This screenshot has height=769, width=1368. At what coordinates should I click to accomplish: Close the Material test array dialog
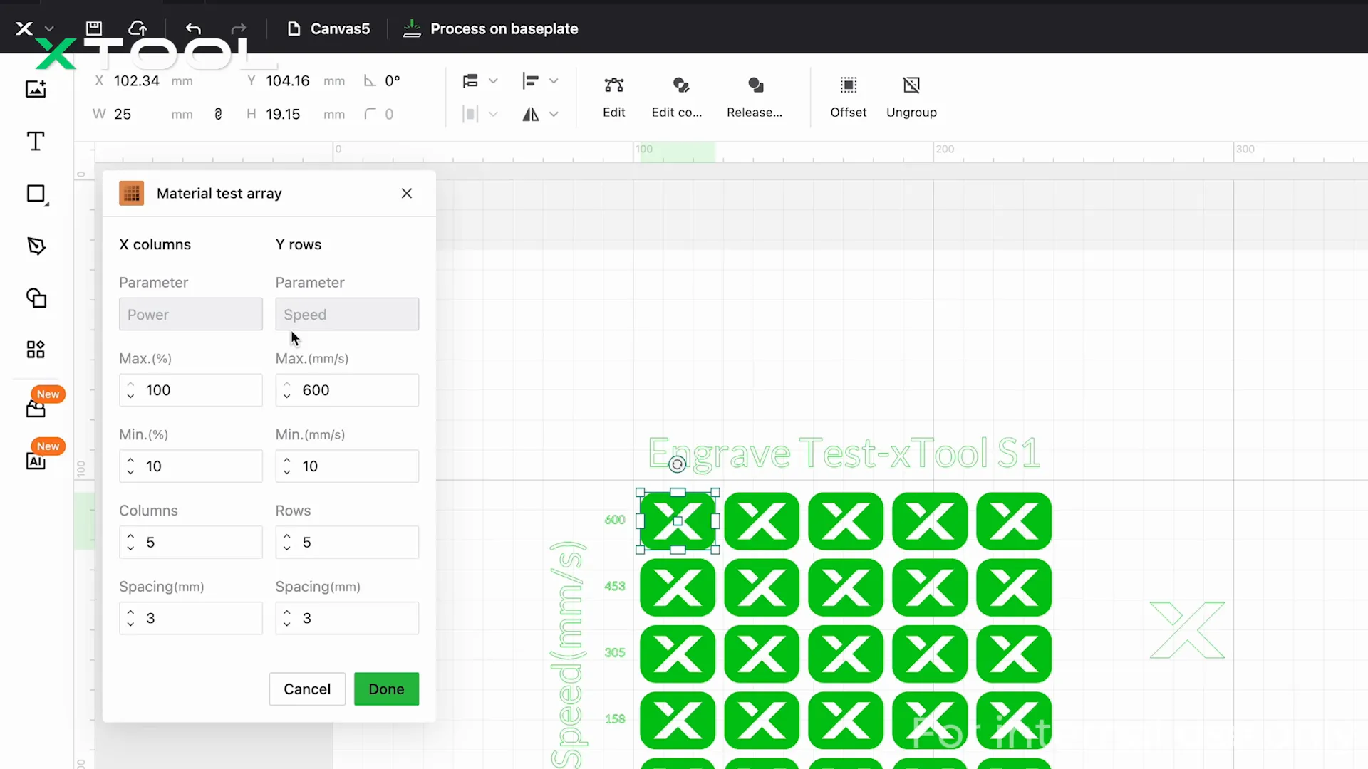[407, 193]
